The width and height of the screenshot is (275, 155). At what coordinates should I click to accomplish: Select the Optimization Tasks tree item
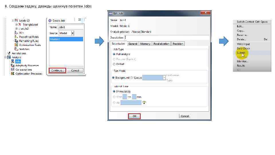click(30, 45)
